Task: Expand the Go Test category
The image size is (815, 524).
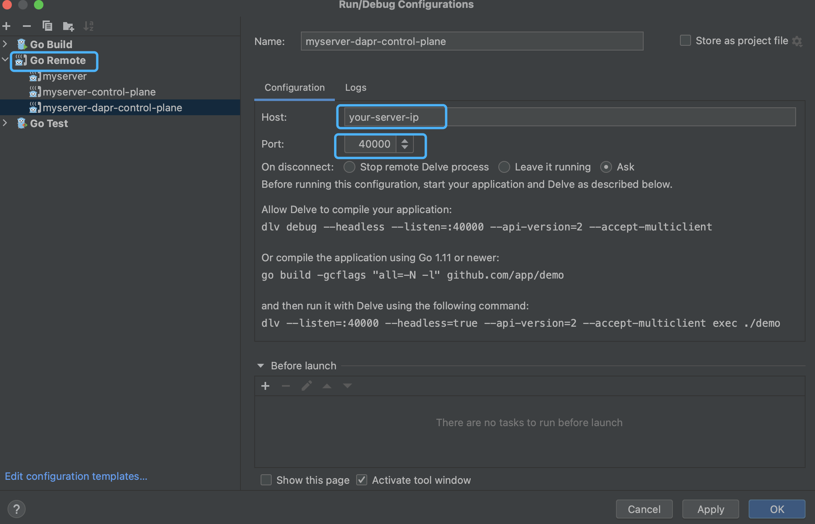Action: coord(5,123)
